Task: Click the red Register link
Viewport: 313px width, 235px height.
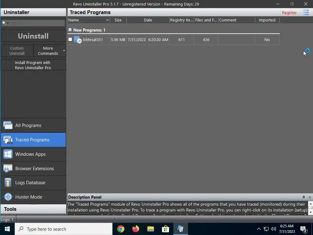Action: pyautogui.click(x=289, y=13)
